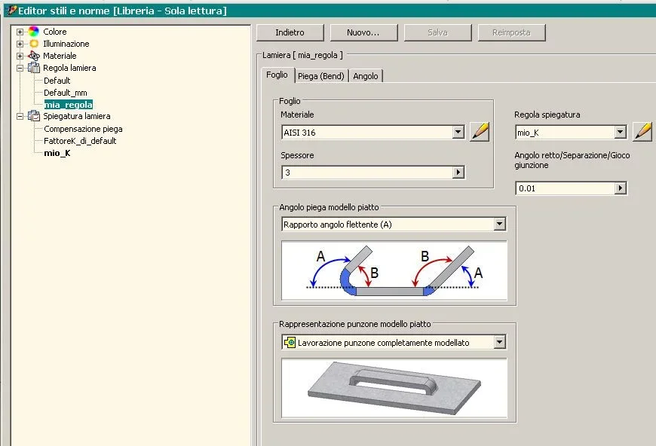Image resolution: width=656 pixels, height=446 pixels.
Task: Click the Regola lamiera icon
Action: coord(33,68)
